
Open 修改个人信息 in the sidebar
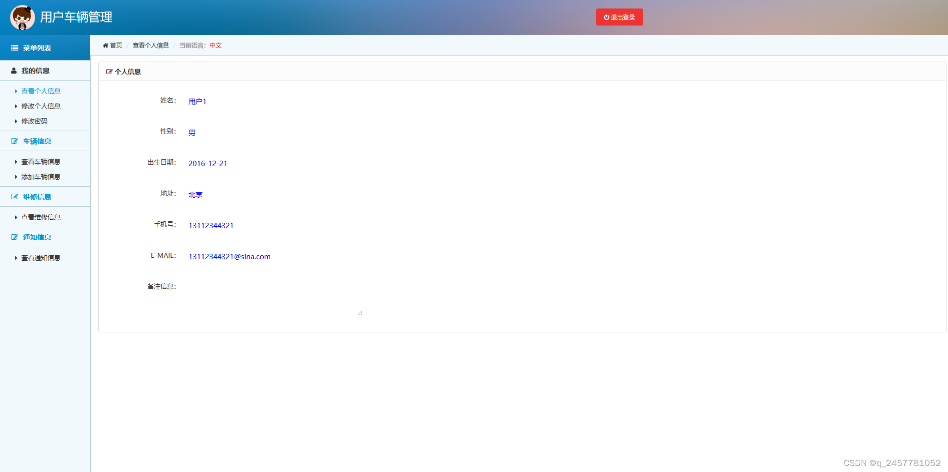[x=41, y=106]
